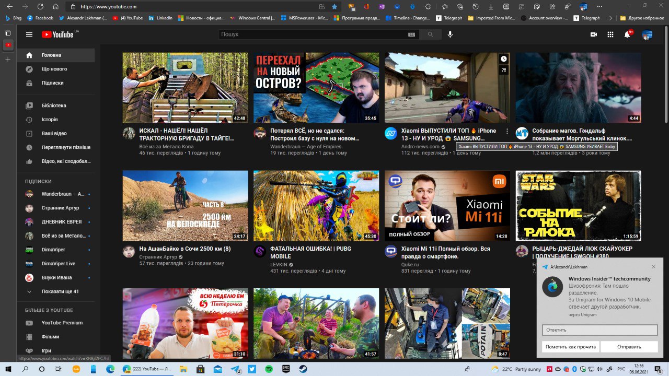This screenshot has height=376, width=669.
Task: Open PUBG Mobile ФАТАЛЬНАЯ ОШИБКА thumbnail
Action: 316,206
